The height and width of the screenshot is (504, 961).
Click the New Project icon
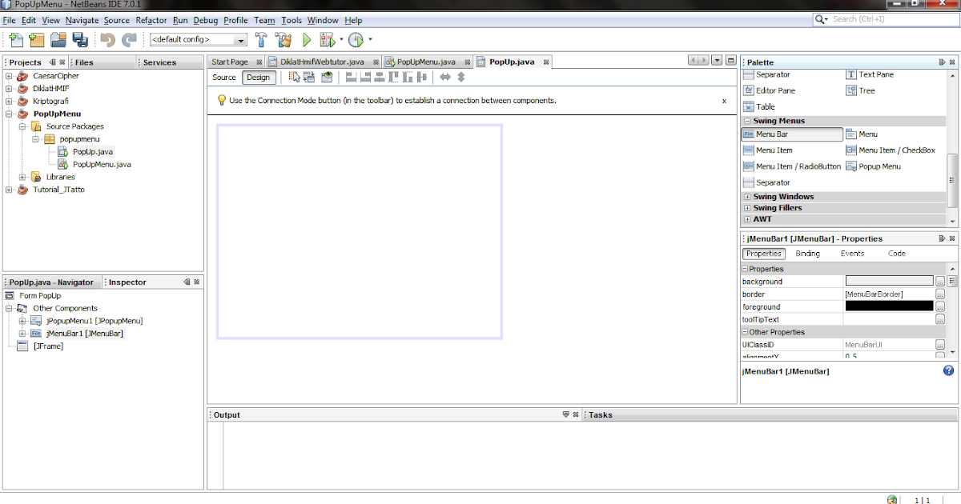pos(34,38)
